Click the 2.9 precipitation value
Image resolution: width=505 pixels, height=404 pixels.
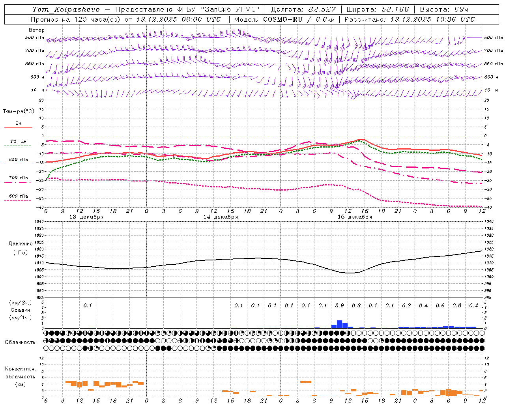339,305
